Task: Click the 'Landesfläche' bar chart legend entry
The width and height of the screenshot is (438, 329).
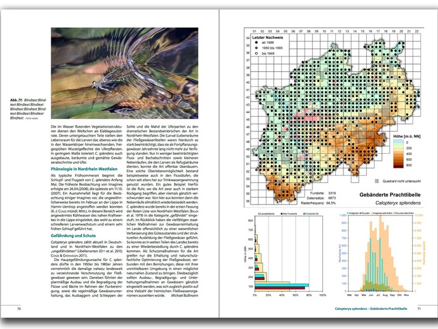Action: 266,214
